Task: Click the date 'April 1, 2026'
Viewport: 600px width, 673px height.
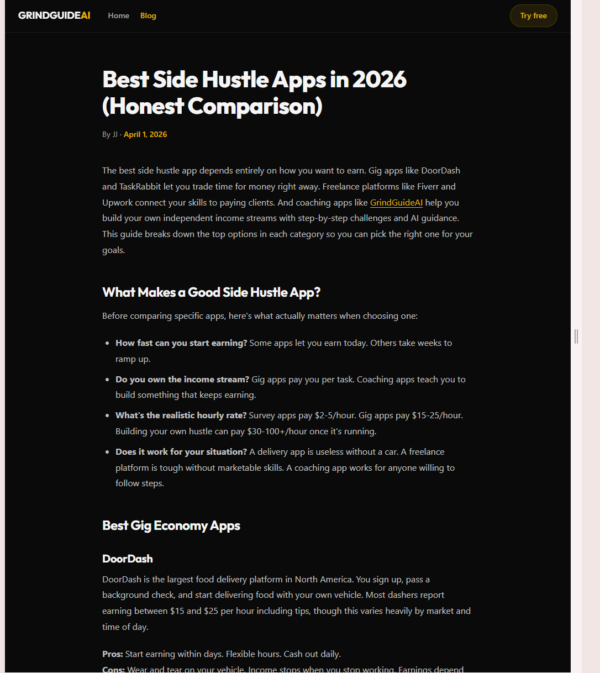Action: point(145,134)
